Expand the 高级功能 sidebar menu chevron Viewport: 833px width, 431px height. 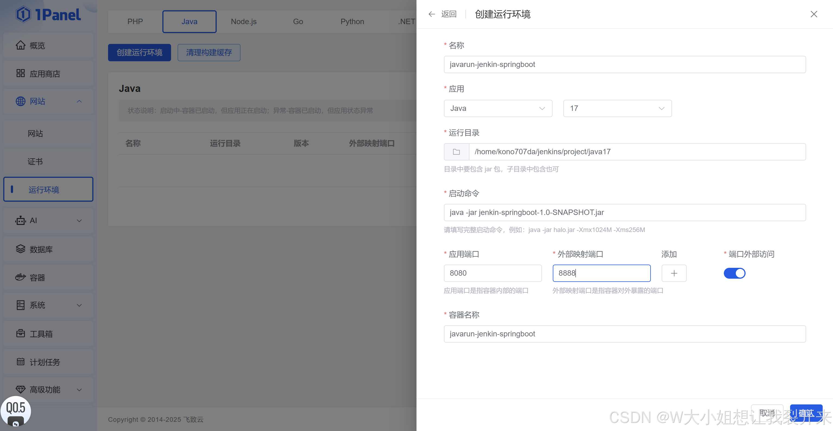(x=79, y=390)
